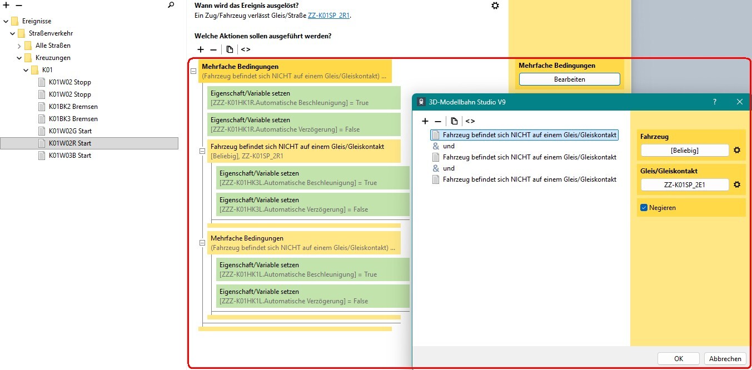The image size is (752, 370).
Task: Select K01W03B Start event in tree
Action: 69,156
